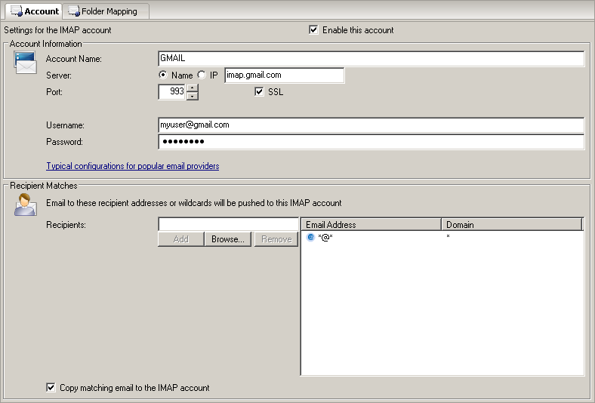Image resolution: width=595 pixels, height=403 pixels.
Task: Click the Account Name field containing GMAIL
Action: pyautogui.click(x=370, y=59)
